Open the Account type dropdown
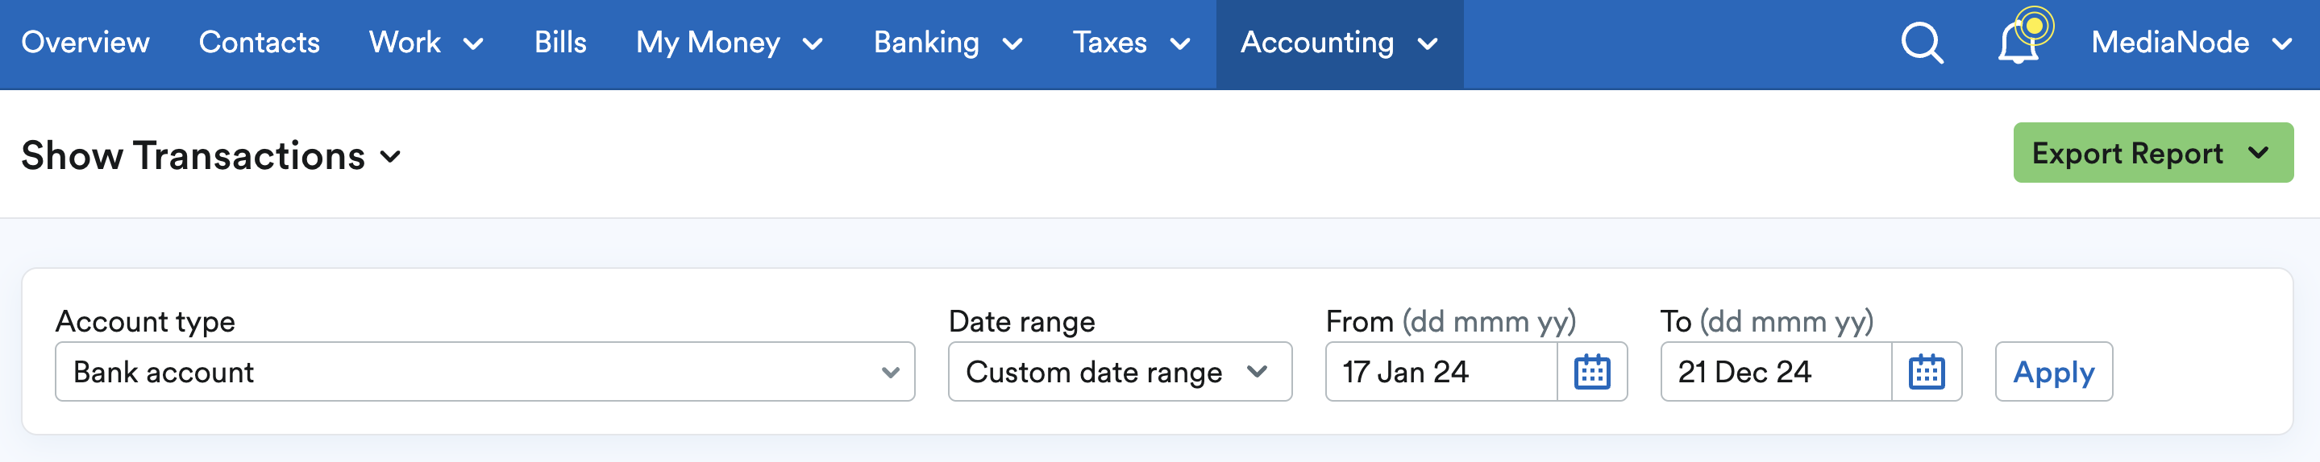This screenshot has height=462, width=2320. click(484, 371)
